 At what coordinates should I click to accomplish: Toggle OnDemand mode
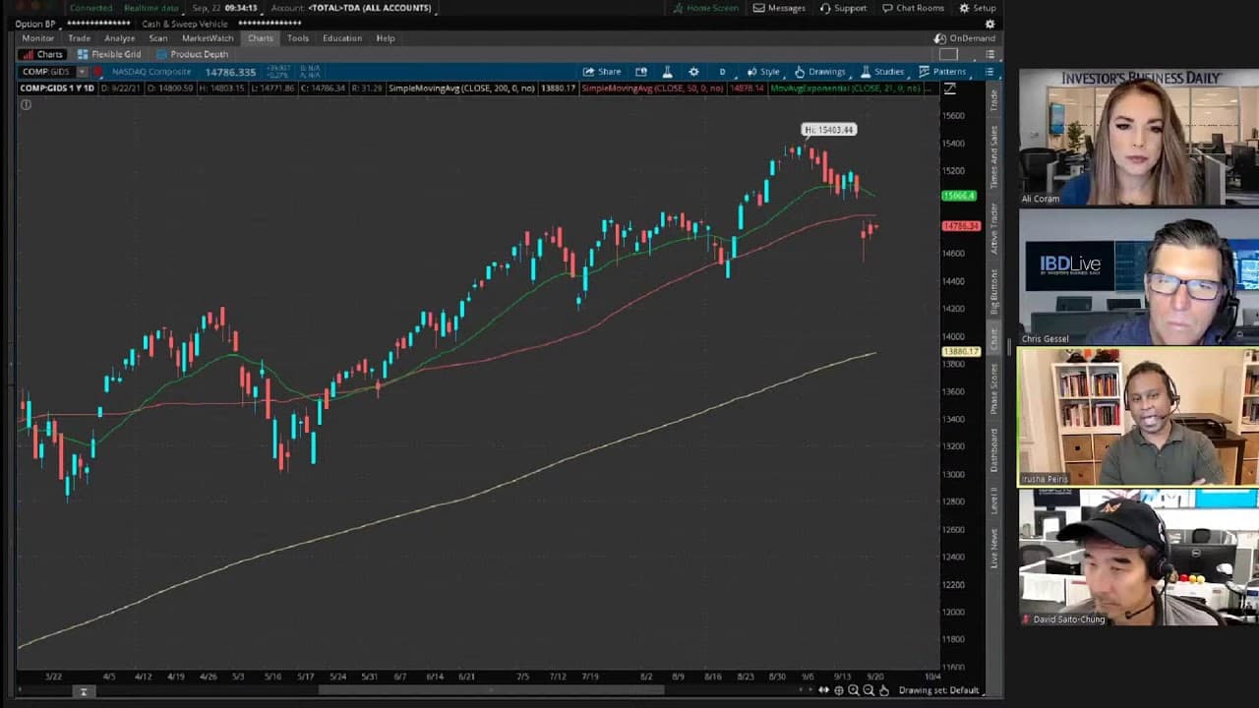pyautogui.click(x=964, y=38)
